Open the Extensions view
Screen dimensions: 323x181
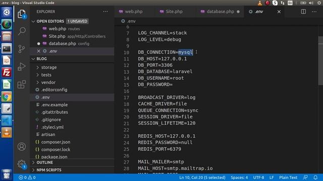click(21, 84)
